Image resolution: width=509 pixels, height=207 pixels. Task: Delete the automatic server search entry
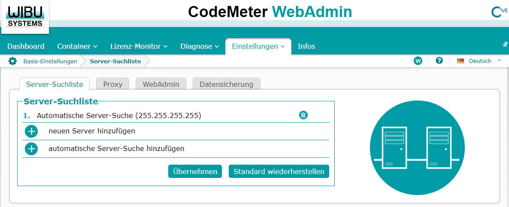pyautogui.click(x=303, y=115)
